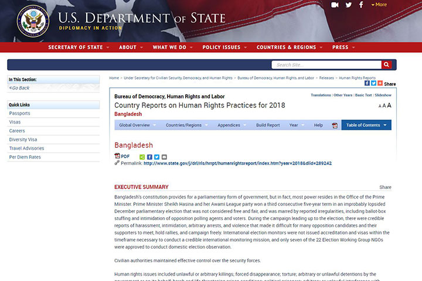Focus the Search Site input field
The height and width of the screenshot is (281, 422).
[326, 65]
